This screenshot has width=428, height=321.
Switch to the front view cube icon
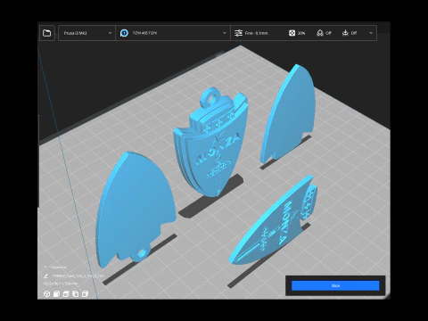tap(56, 294)
